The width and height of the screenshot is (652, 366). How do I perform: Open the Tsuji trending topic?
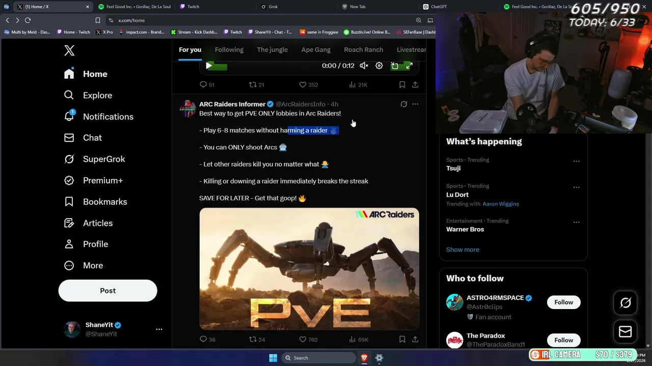click(453, 168)
